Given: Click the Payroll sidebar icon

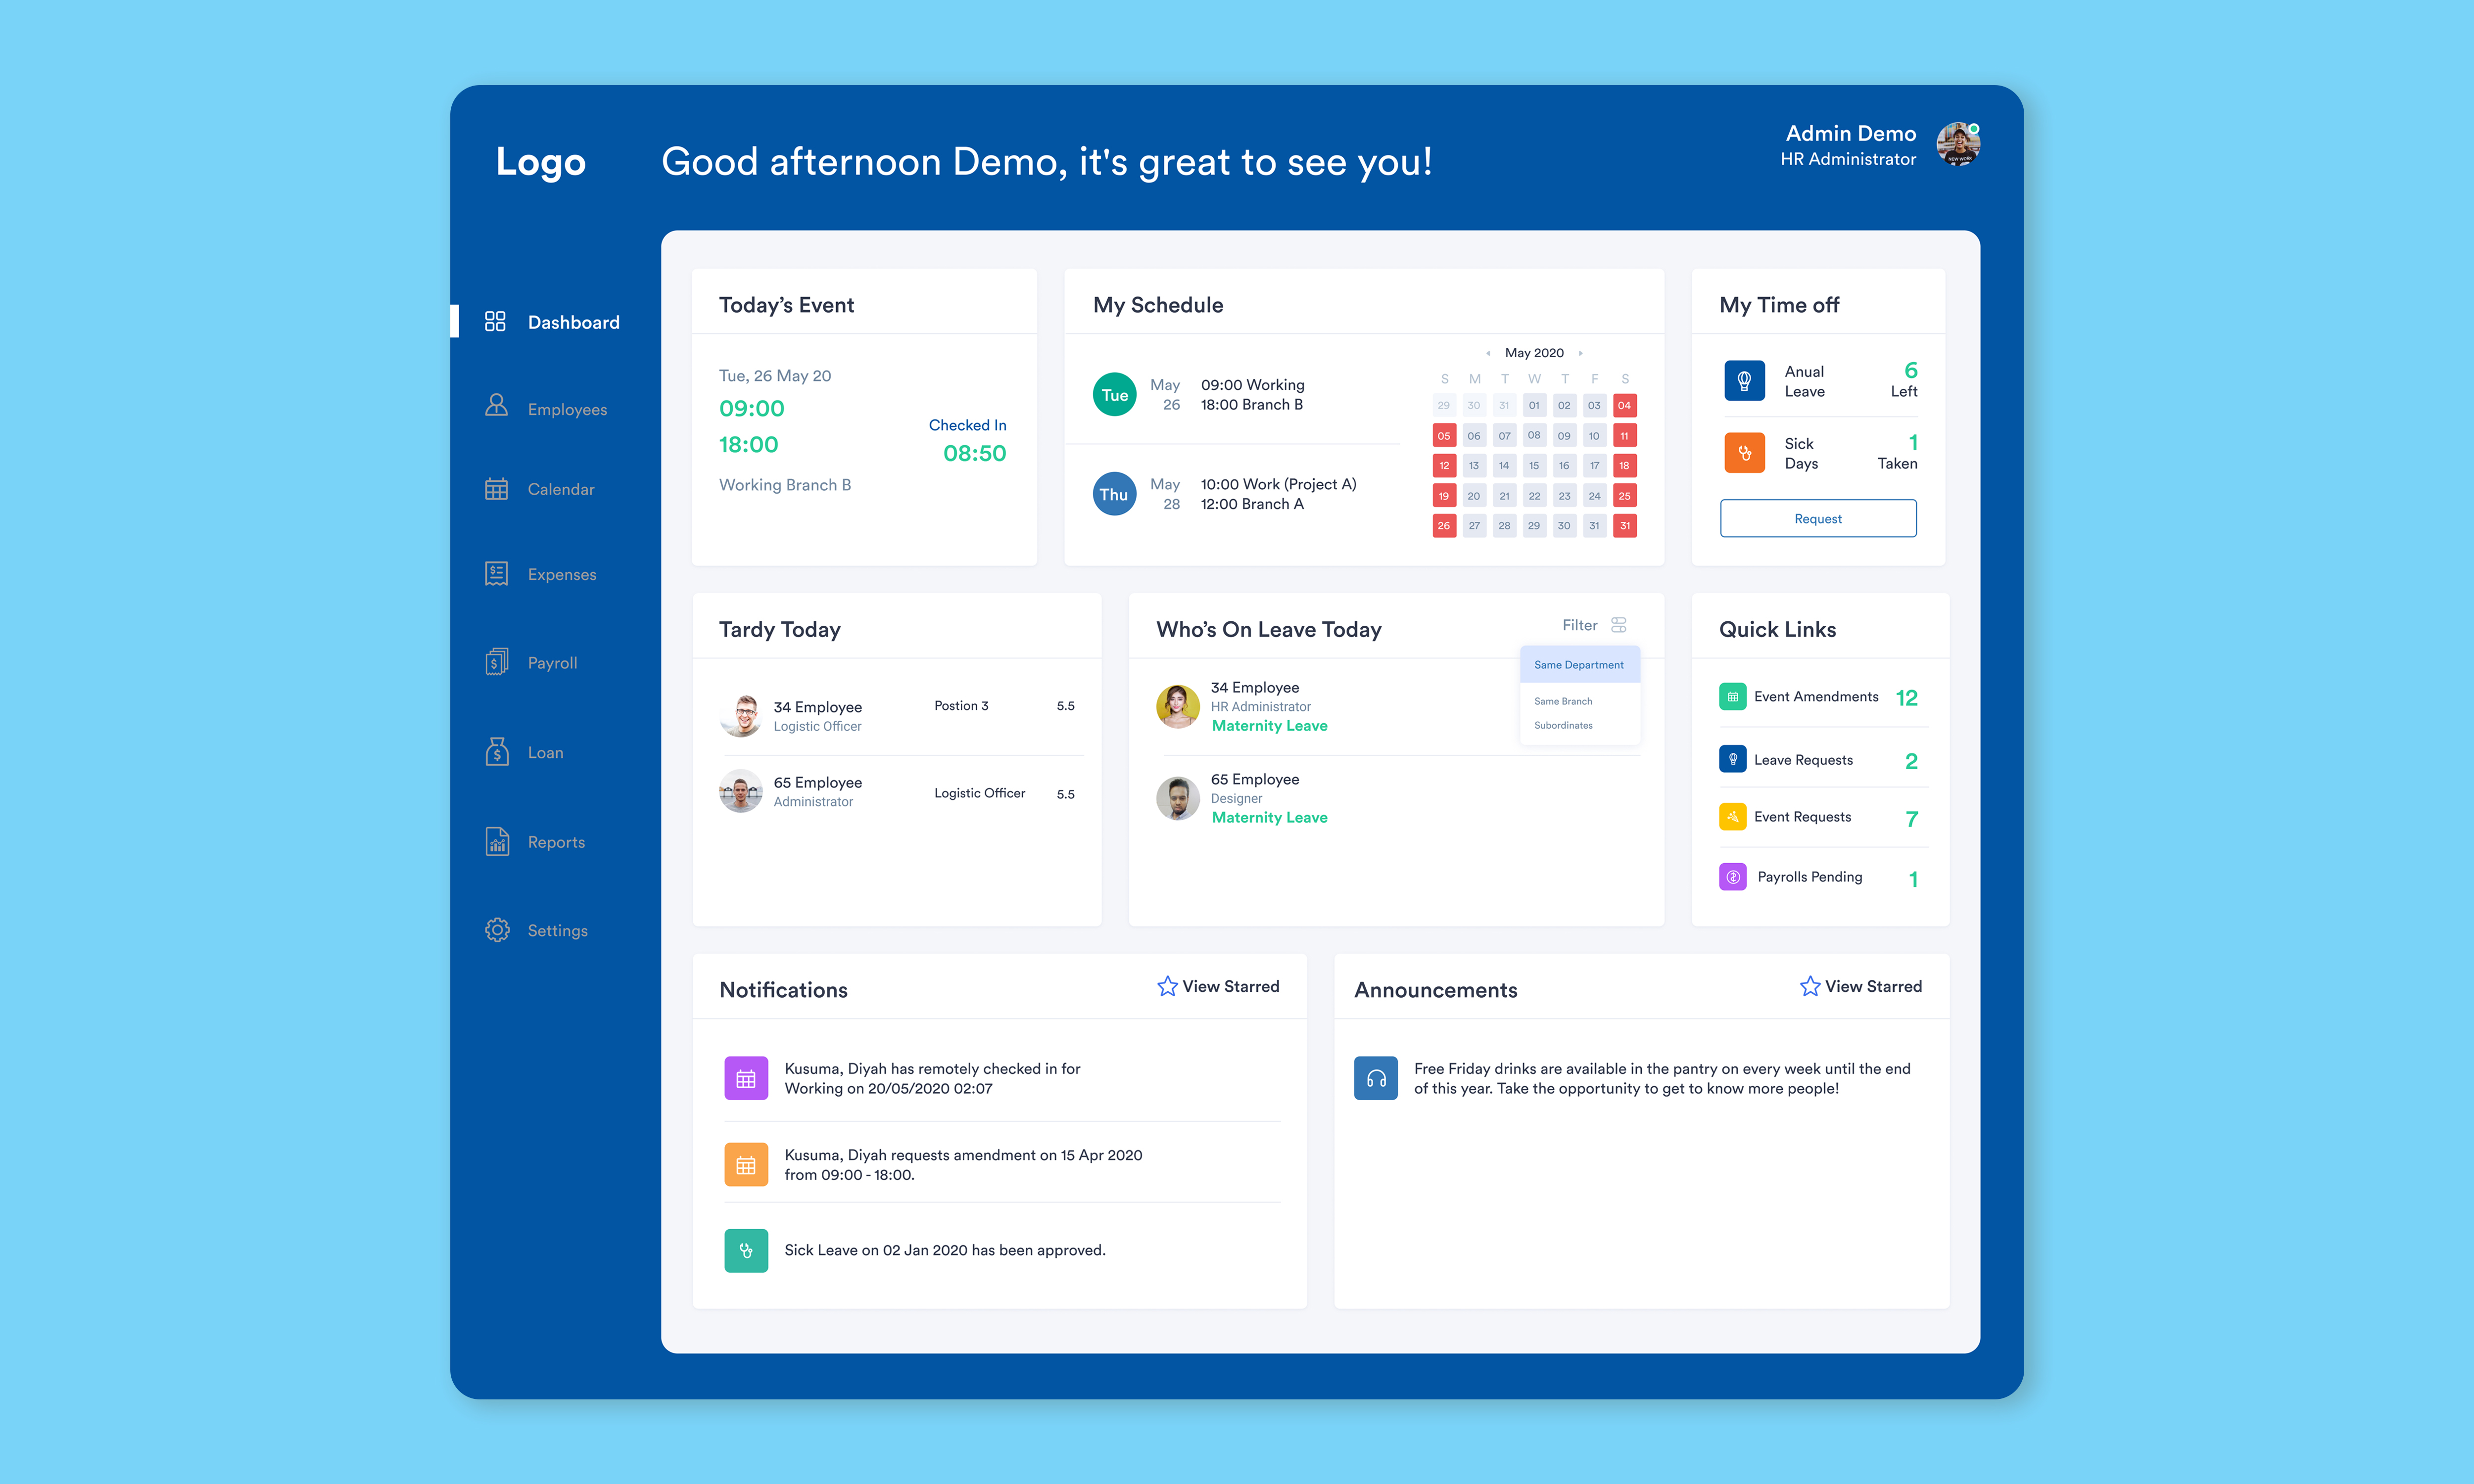Looking at the screenshot, I should pyautogui.click(x=496, y=662).
